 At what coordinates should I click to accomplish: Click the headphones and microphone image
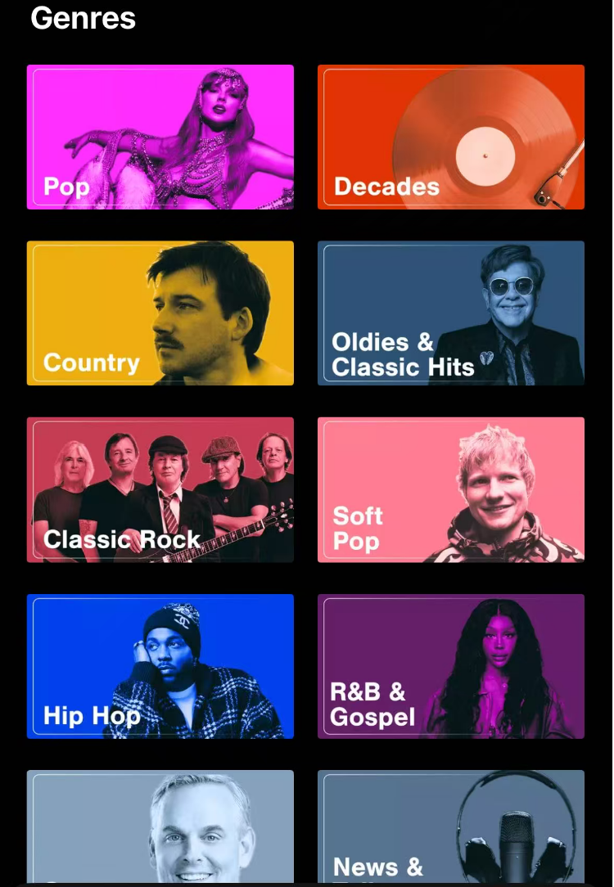[x=516, y=829]
